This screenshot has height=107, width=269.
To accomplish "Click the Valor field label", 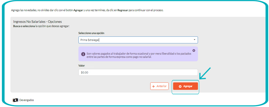I will 82,66.
